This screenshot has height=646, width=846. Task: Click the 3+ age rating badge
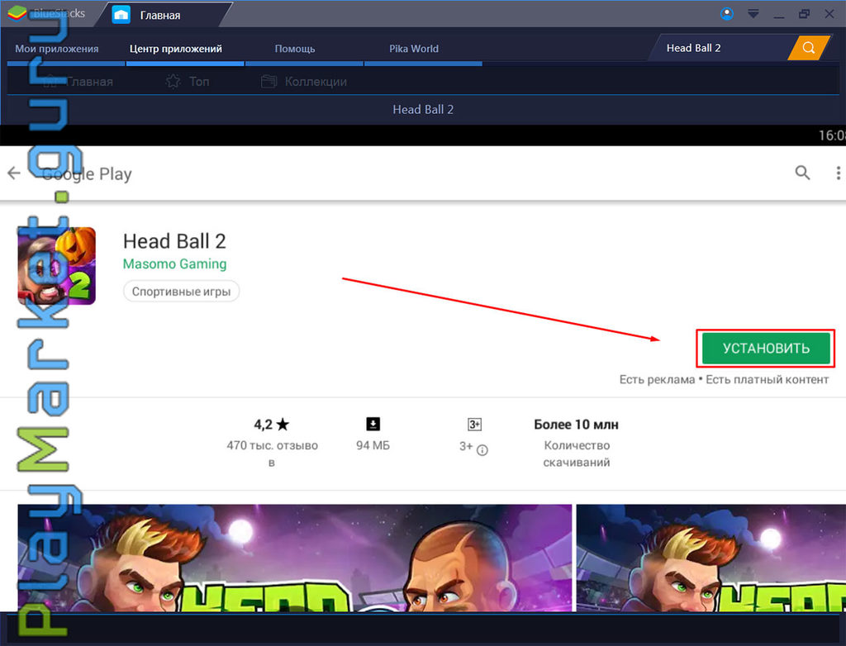coord(474,425)
